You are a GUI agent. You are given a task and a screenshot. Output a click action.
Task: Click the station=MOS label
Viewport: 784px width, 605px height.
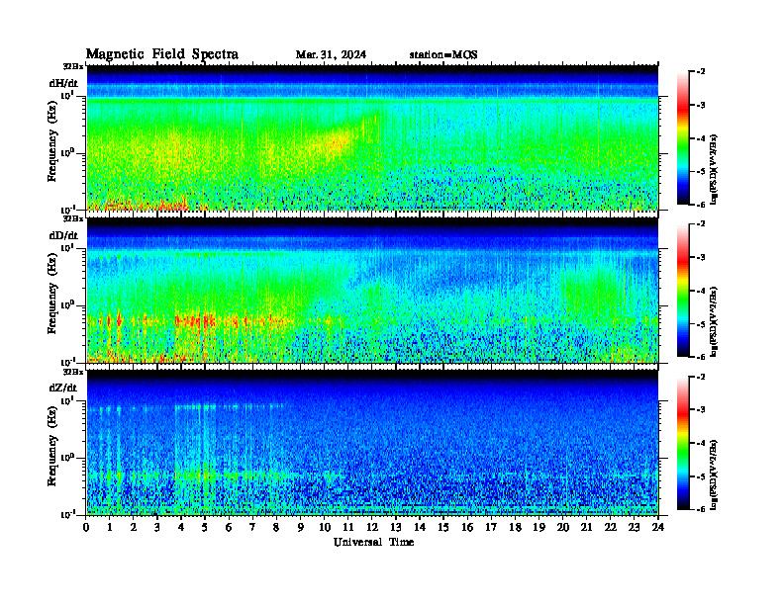point(443,55)
